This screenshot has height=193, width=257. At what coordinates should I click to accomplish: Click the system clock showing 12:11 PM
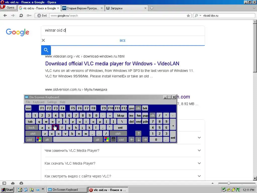point(248,190)
